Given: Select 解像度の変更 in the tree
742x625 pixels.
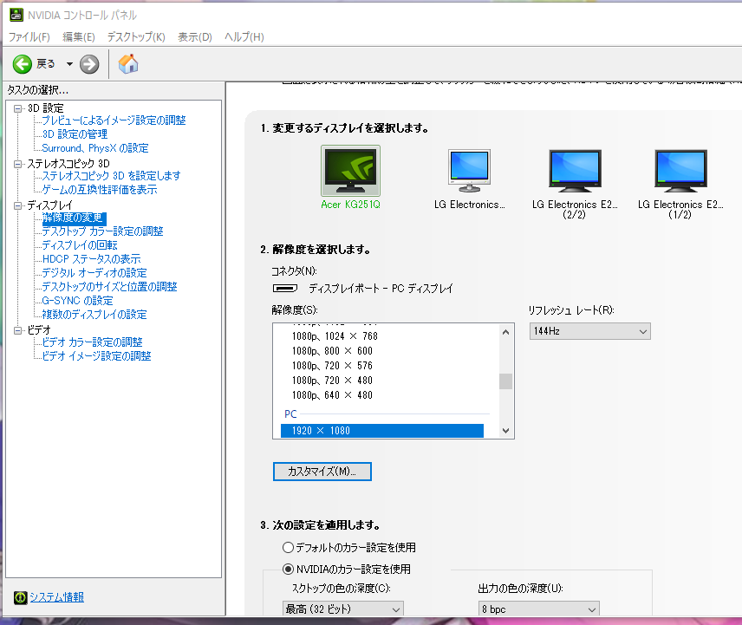Looking at the screenshot, I should [74, 218].
